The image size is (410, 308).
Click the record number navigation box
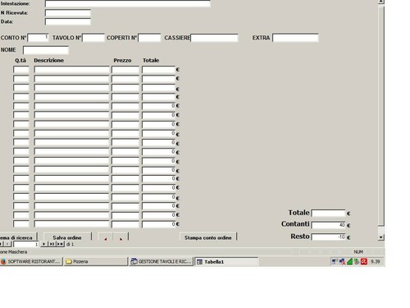click(x=26, y=244)
